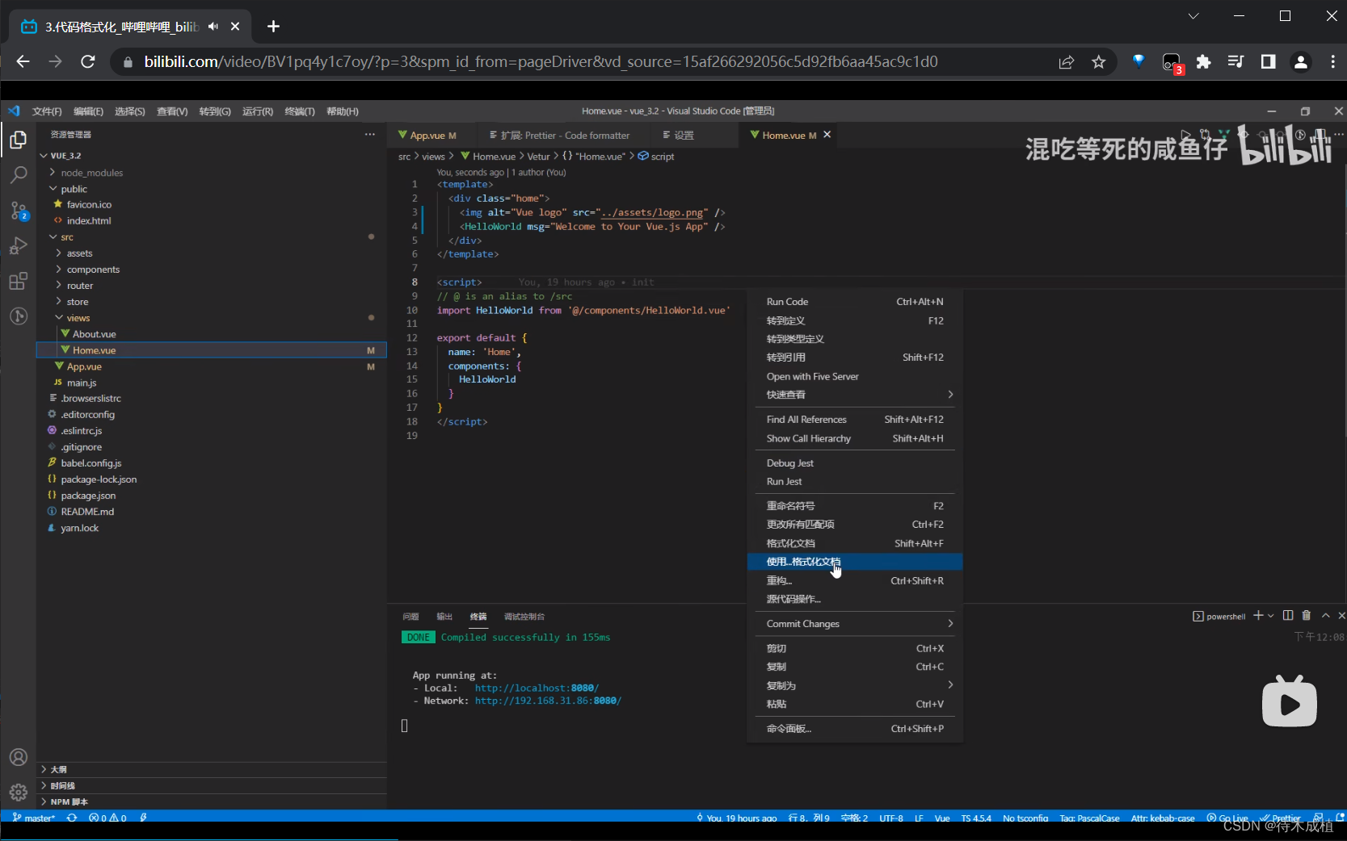Click the sync changes icon in status bar
This screenshot has height=841, width=1347.
(72, 818)
